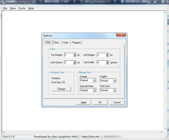Viewport: 169px width, 140px height.
Task: Close the Options dialog with the X
Action: tap(121, 35)
